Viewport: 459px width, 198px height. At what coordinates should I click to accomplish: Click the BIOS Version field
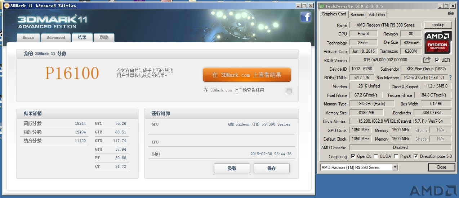[385, 60]
